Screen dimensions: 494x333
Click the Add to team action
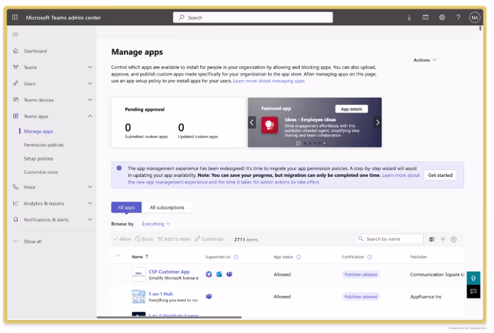click(x=174, y=239)
